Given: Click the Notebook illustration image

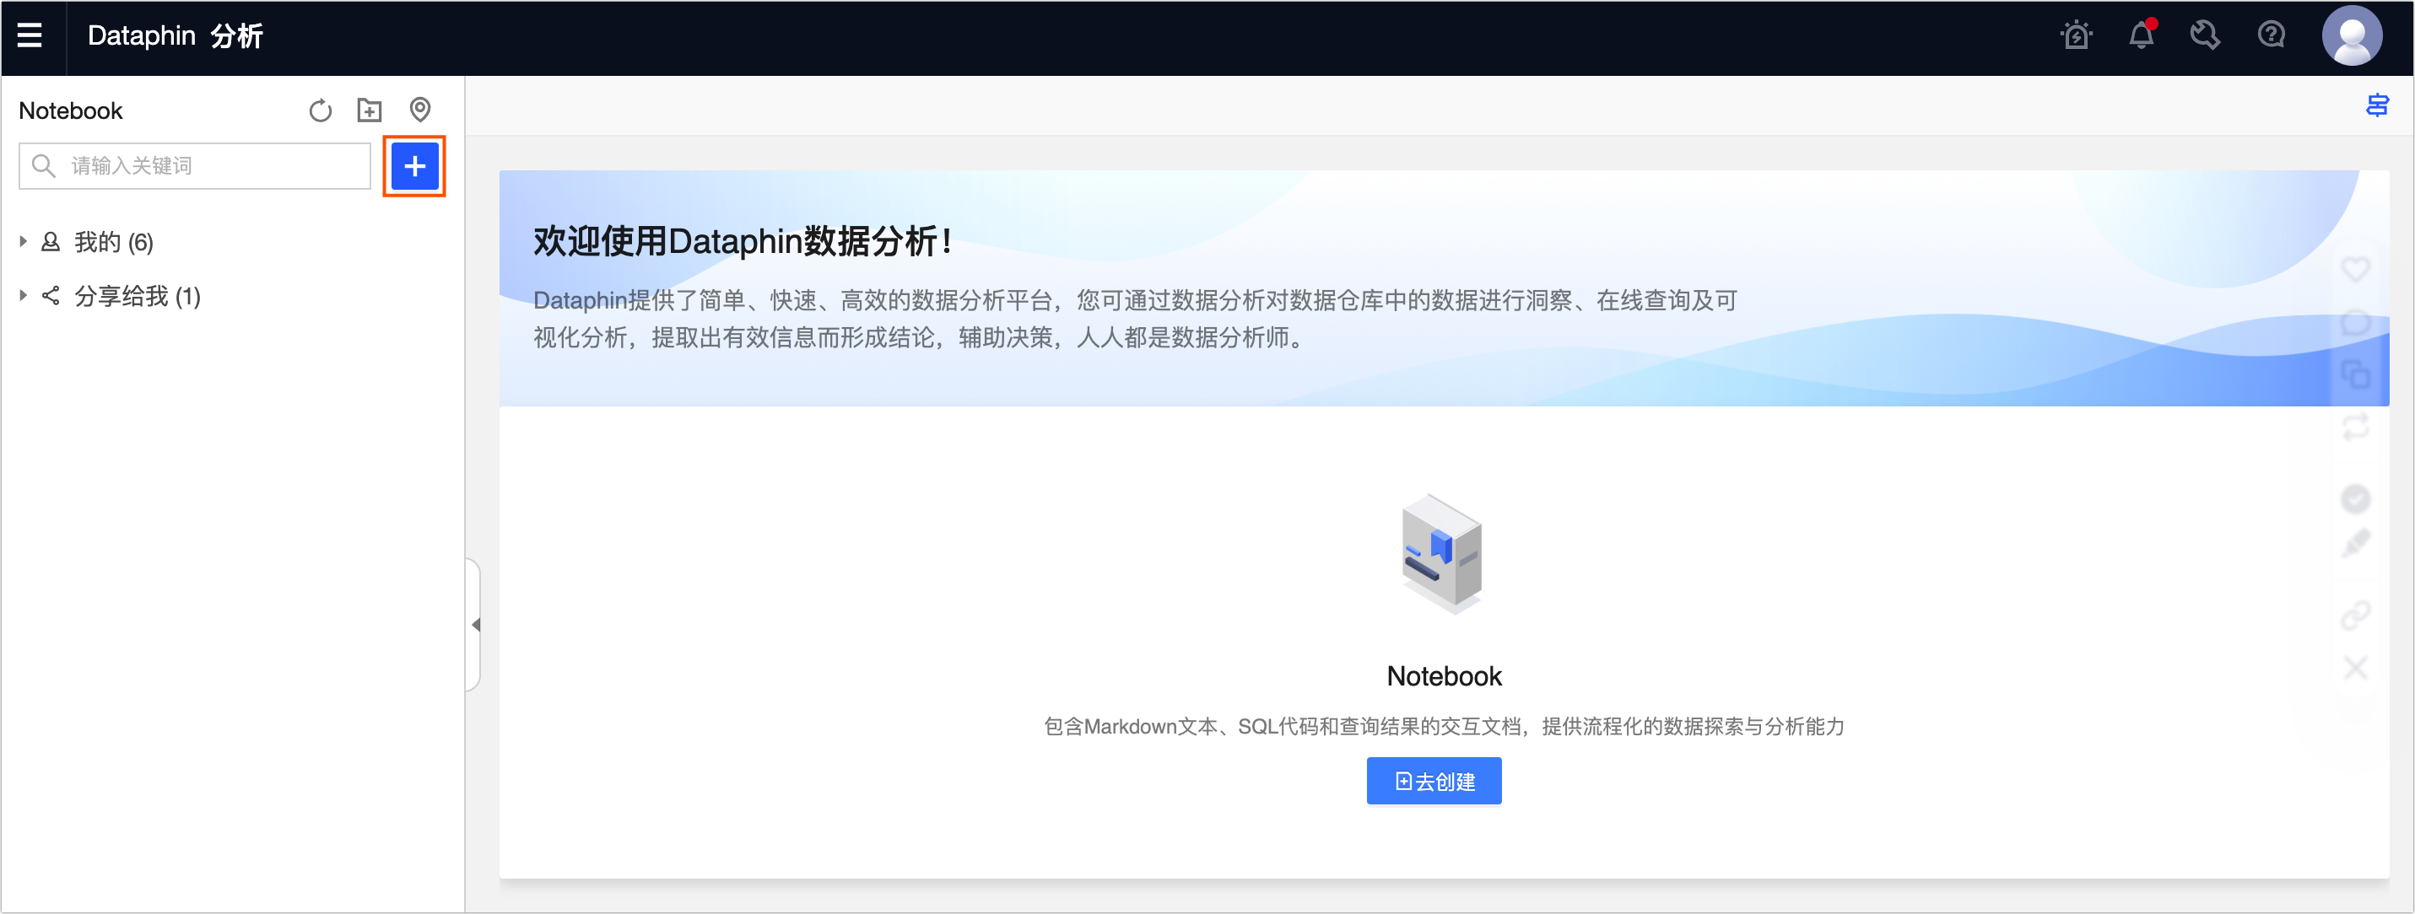Looking at the screenshot, I should pyautogui.click(x=1442, y=555).
